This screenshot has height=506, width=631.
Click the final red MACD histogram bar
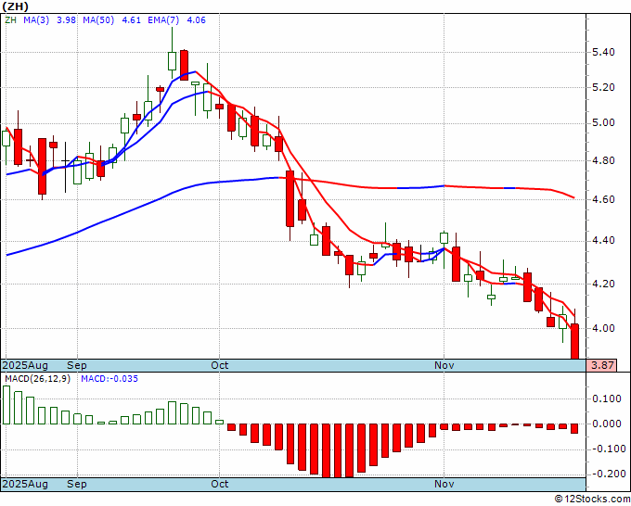(574, 428)
